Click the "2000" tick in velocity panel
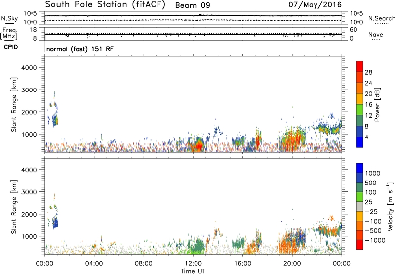Screen dimensions: 395x274 point(29,214)
